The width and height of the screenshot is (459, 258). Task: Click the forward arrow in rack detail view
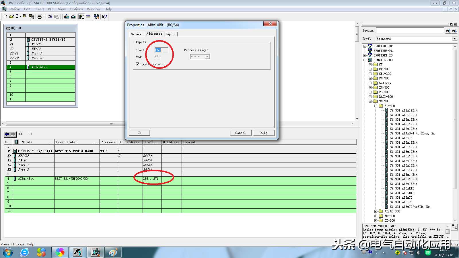[13, 134]
